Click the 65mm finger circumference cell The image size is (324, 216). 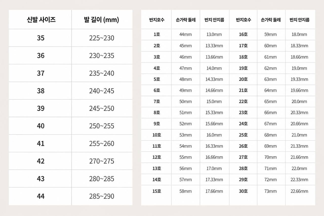pos(271,102)
